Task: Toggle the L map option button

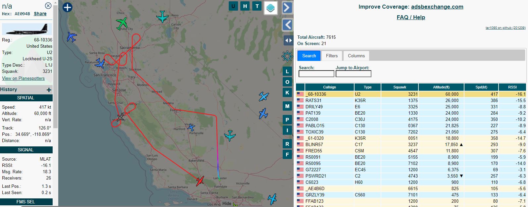Action: [287, 71]
